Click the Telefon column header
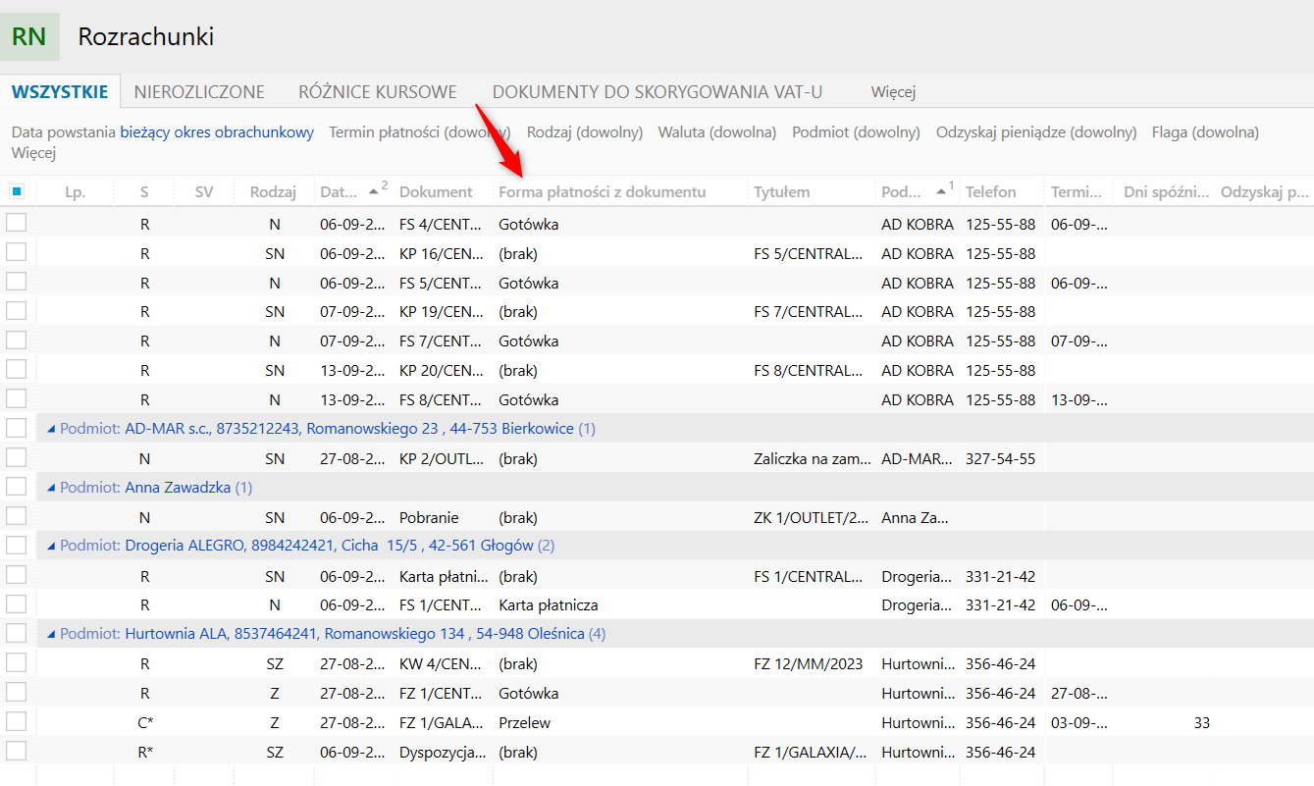The height and width of the screenshot is (786, 1314). pyautogui.click(x=991, y=192)
